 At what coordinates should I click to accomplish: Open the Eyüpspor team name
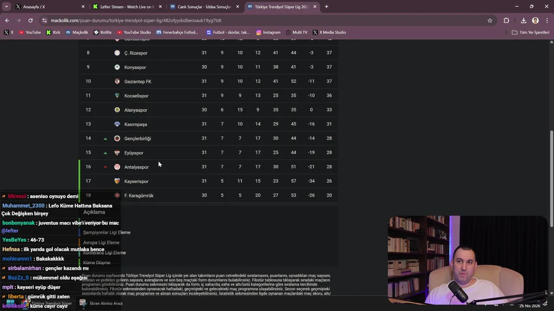134,153
